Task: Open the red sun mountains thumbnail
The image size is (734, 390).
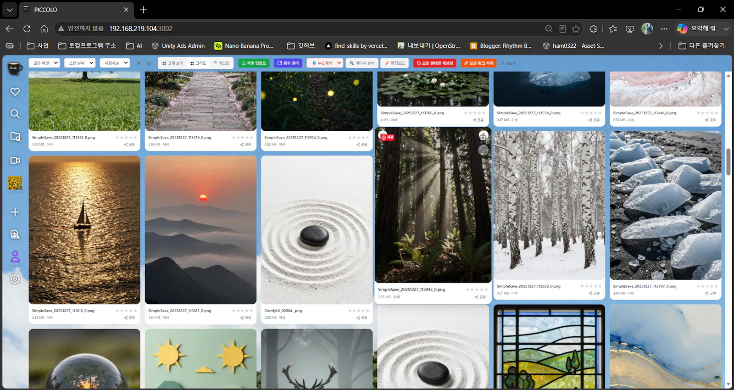Action: [200, 230]
